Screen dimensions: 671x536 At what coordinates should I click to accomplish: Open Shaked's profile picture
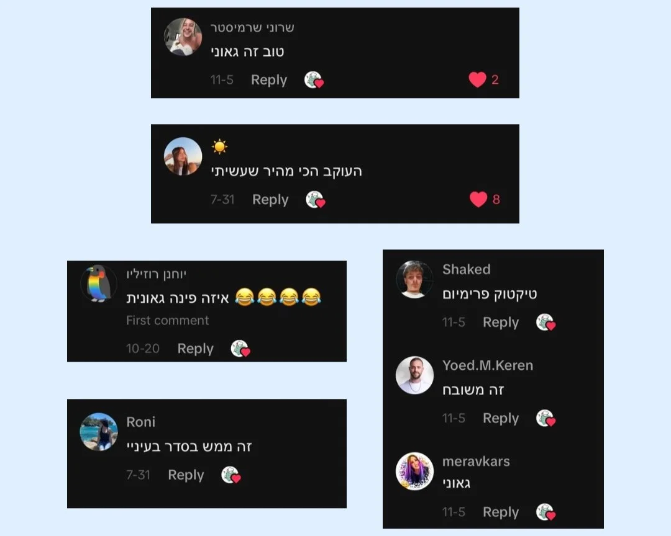414,279
